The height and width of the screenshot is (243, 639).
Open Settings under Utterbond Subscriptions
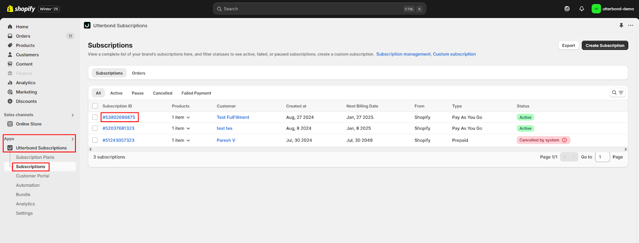pos(24,213)
